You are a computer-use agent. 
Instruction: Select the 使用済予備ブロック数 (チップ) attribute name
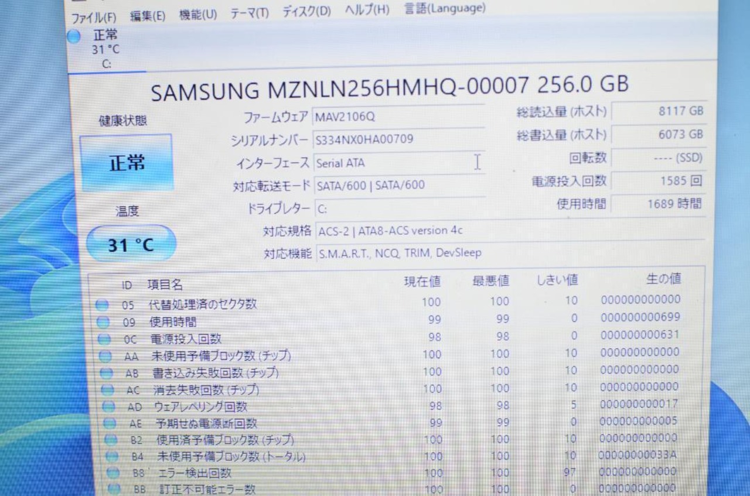coord(226,439)
